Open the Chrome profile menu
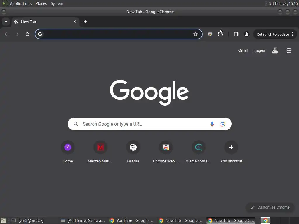 [246, 34]
